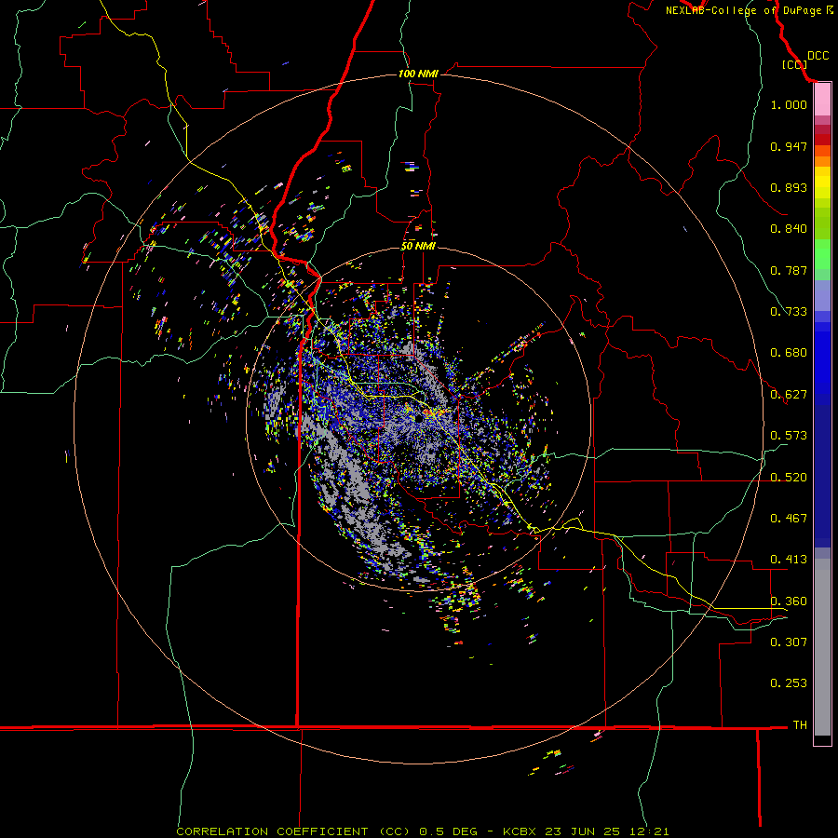Click the 0.680 scale value
838x838 pixels.
coord(789,353)
